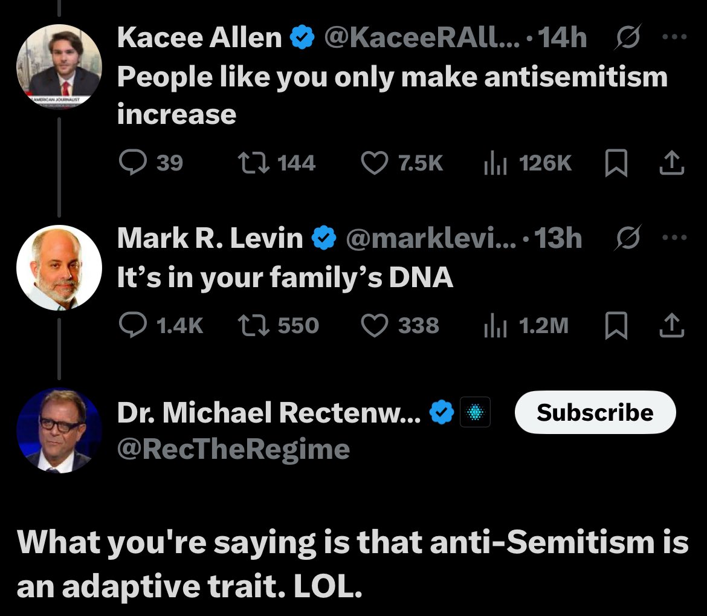Bookmark Mark R. Levin's tweet

(x=616, y=325)
